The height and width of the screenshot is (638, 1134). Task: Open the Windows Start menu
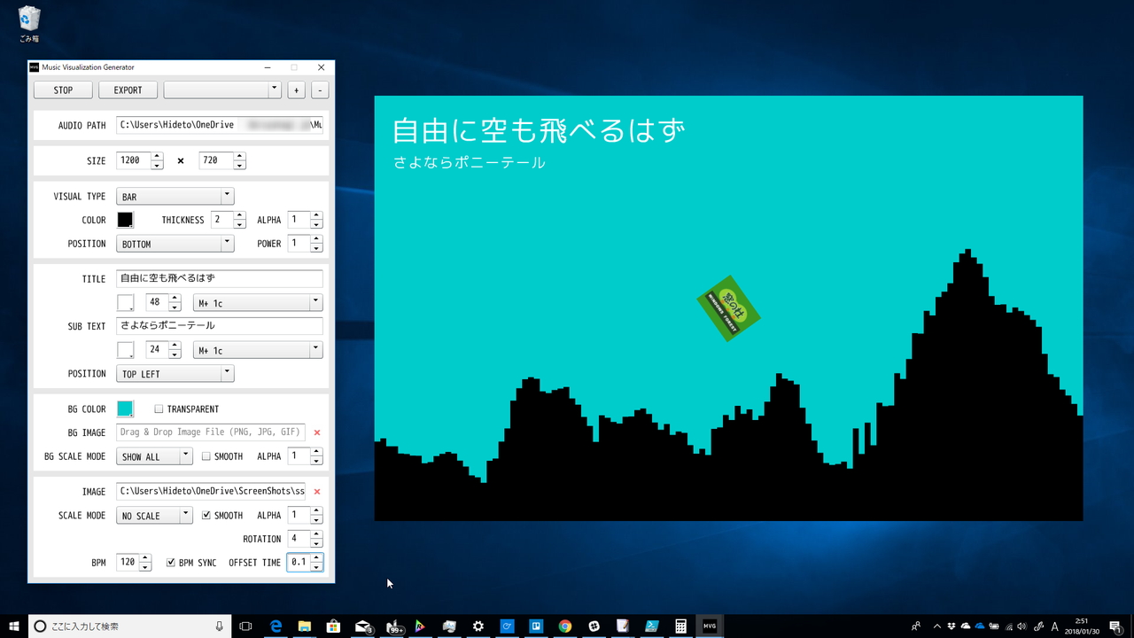tap(13, 626)
